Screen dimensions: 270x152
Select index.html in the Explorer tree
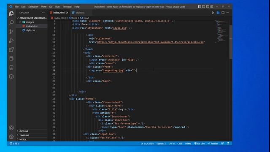[32, 26]
